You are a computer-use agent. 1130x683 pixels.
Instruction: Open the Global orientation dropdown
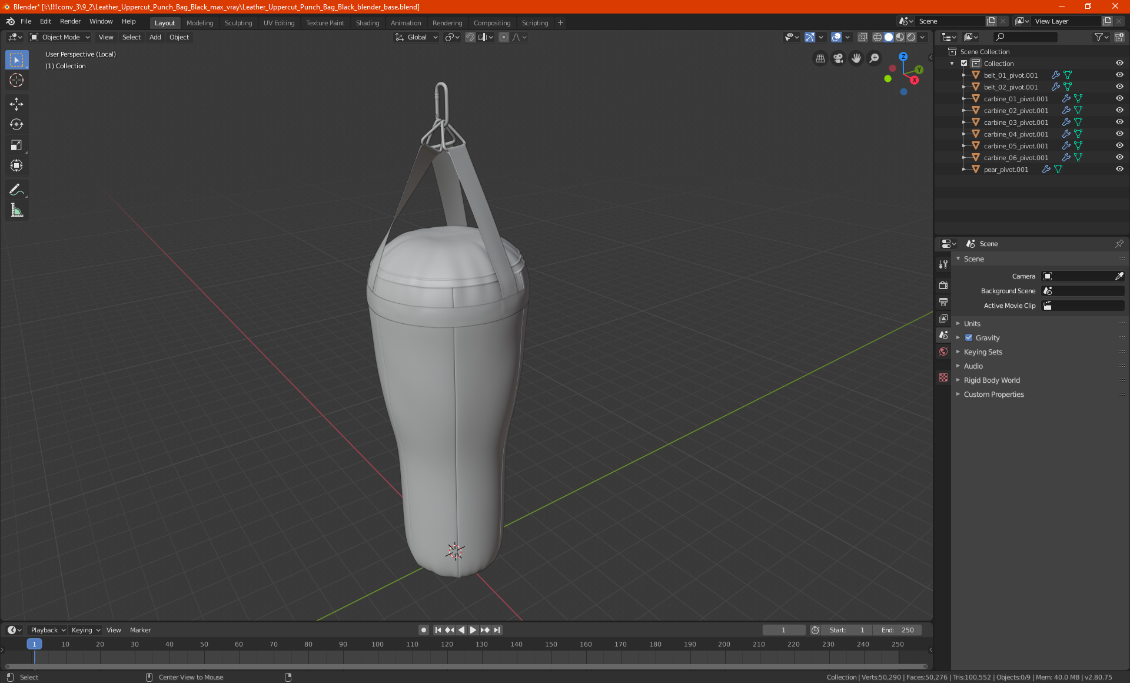pyautogui.click(x=417, y=37)
